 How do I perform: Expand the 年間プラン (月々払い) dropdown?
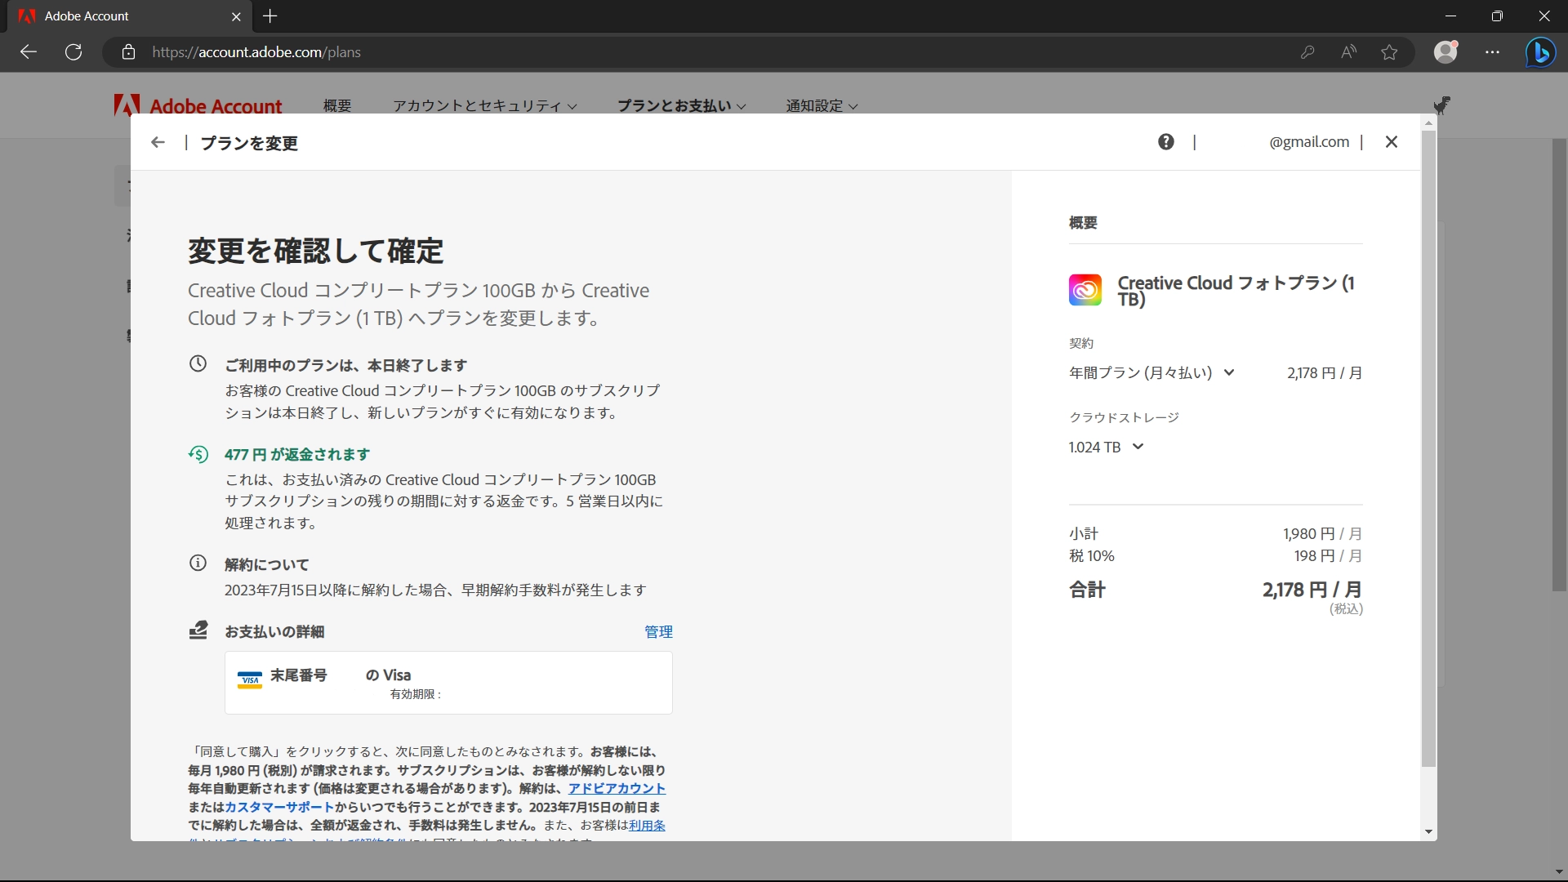[1228, 372]
